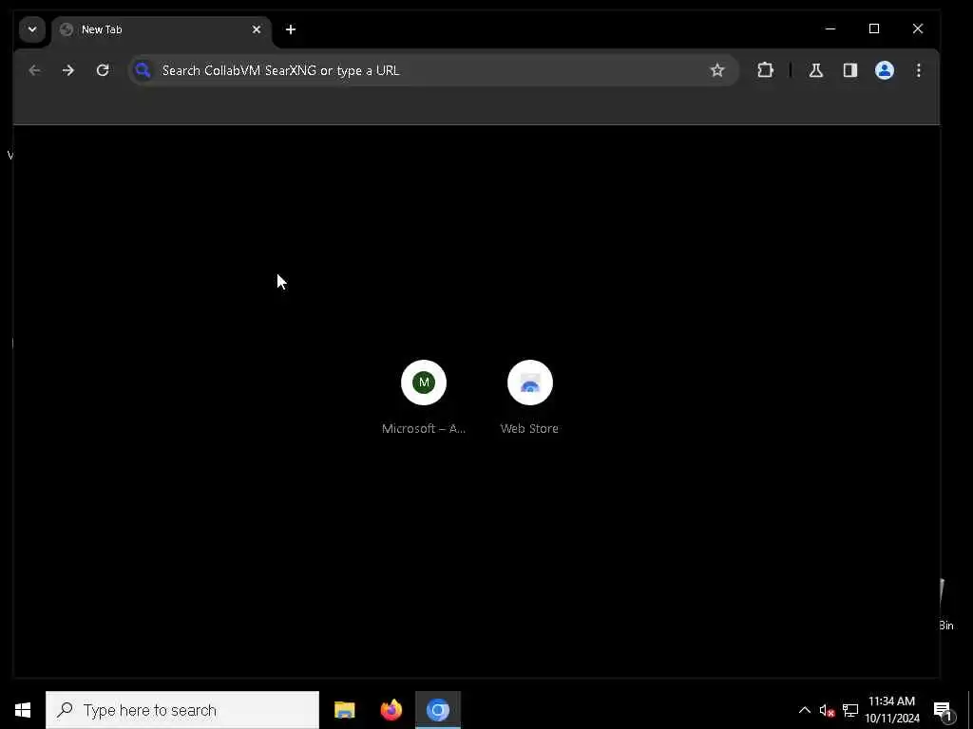
Task: Bookmark this tab with star icon
Action: [x=717, y=70]
